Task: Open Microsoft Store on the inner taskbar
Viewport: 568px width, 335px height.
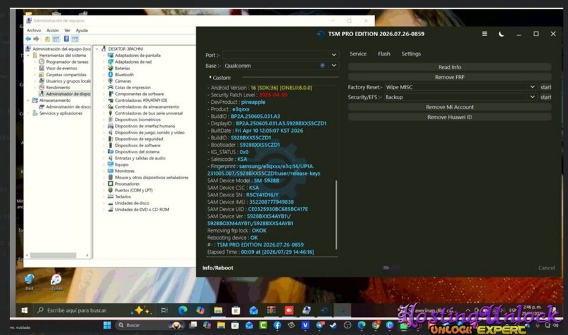Action: (x=236, y=310)
